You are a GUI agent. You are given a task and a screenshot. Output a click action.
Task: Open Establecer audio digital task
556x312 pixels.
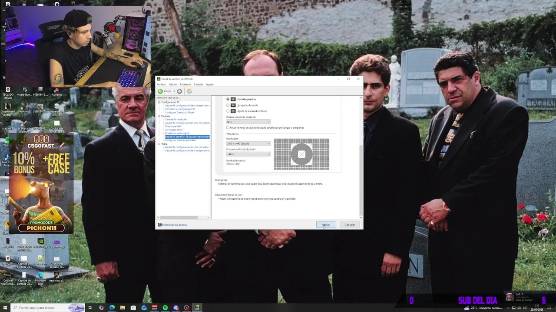click(177, 133)
